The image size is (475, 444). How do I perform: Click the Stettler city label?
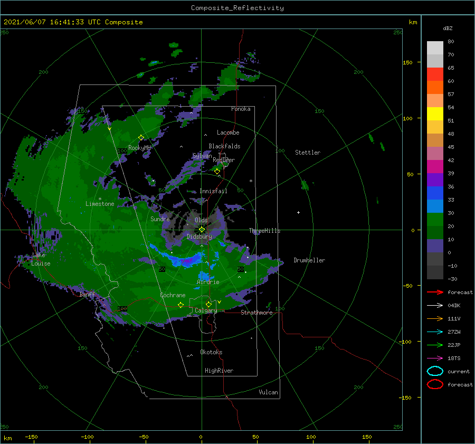click(x=308, y=153)
